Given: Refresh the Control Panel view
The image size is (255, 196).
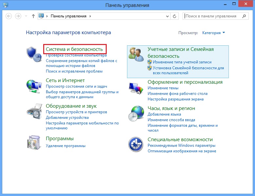Looking at the screenshot, I should [x=174, y=16].
